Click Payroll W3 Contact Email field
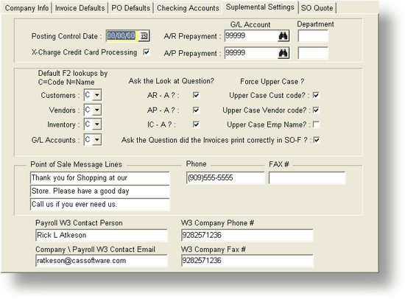This screenshot has width=405, height=299. point(102,261)
